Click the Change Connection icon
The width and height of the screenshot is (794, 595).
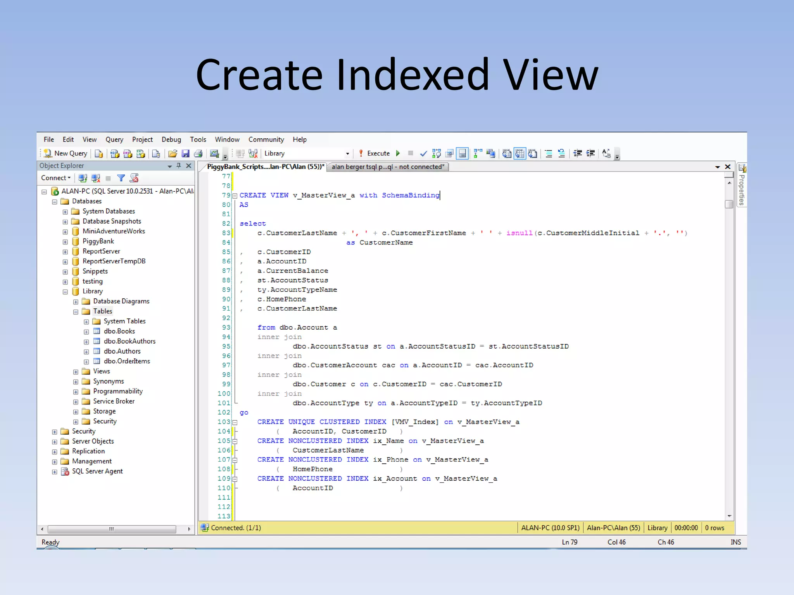click(x=253, y=154)
